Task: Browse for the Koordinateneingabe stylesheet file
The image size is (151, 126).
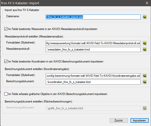Action: [x=145, y=75]
